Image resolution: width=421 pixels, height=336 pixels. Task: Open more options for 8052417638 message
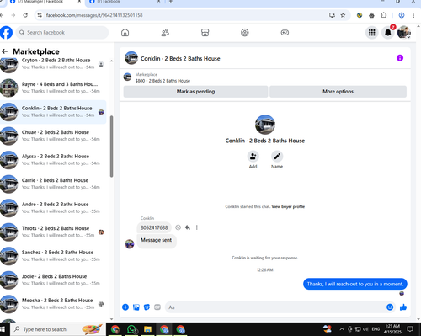pos(197,227)
